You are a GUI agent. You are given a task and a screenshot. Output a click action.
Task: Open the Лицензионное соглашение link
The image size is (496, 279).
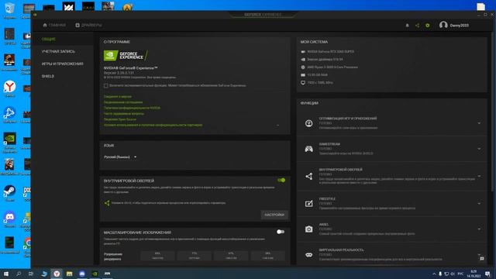coord(123,102)
